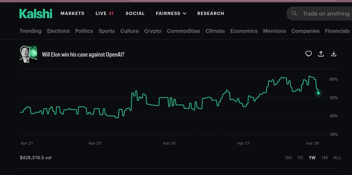The image size is (352, 175).
Task: Click the 'Apr 28' date label
Action: point(313,143)
